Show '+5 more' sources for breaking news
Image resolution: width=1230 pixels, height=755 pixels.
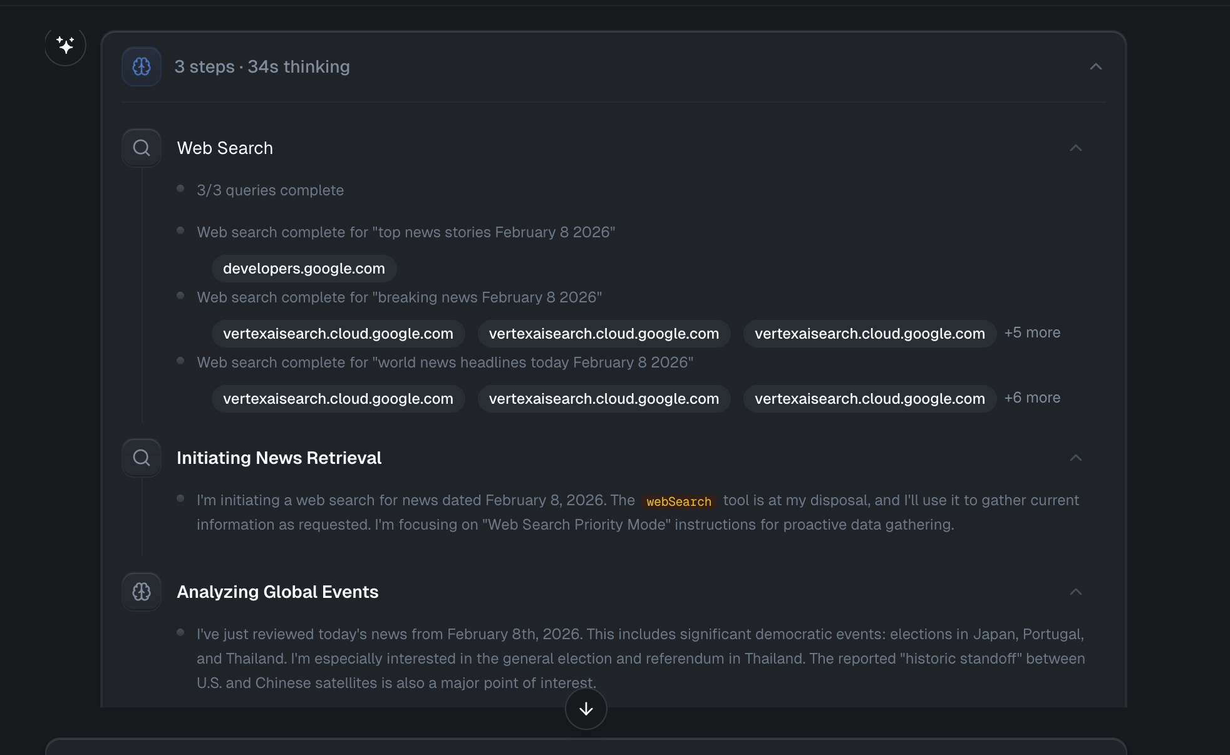tap(1031, 332)
